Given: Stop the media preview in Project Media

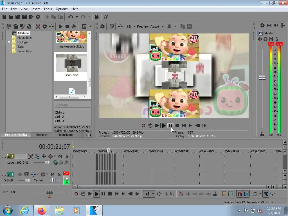Looking at the screenshot, I should click(x=67, y=26).
